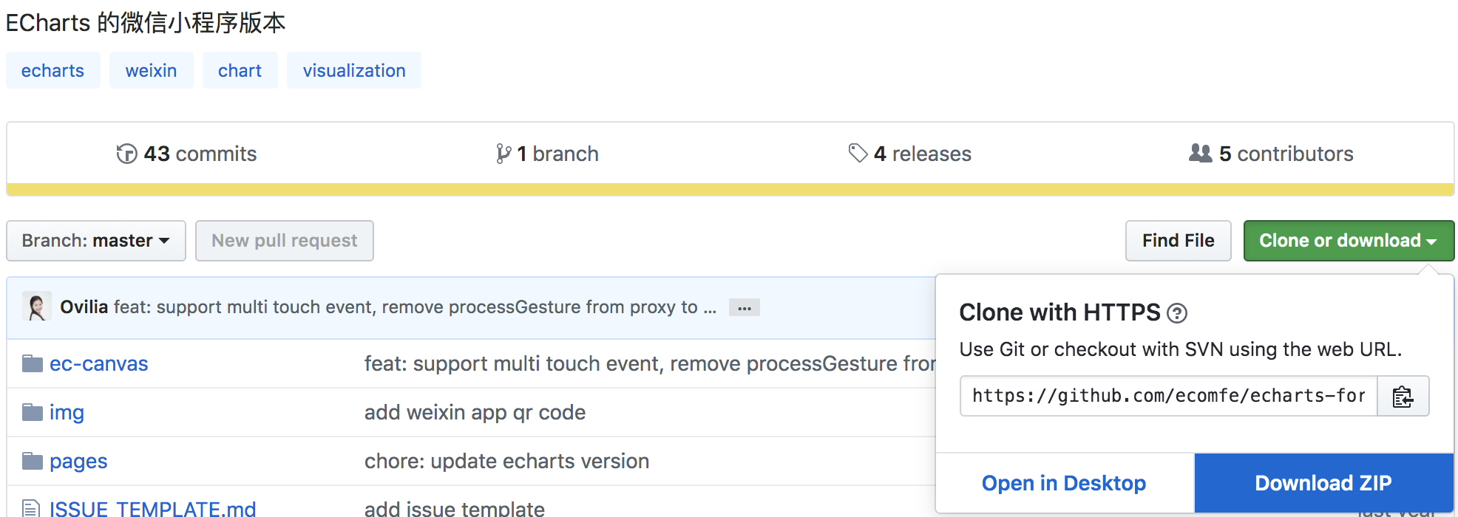Open latest commit message 'feat: support multi touch event'
Viewport: 1458px width, 517px height.
tap(415, 307)
